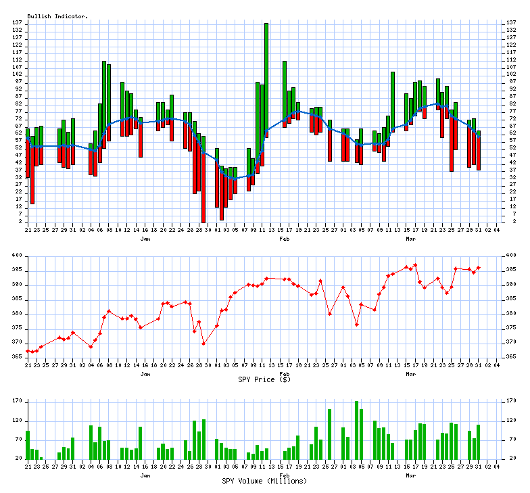
Task: Click the "Jan" label under the SPY price chart
Action: pos(145,374)
